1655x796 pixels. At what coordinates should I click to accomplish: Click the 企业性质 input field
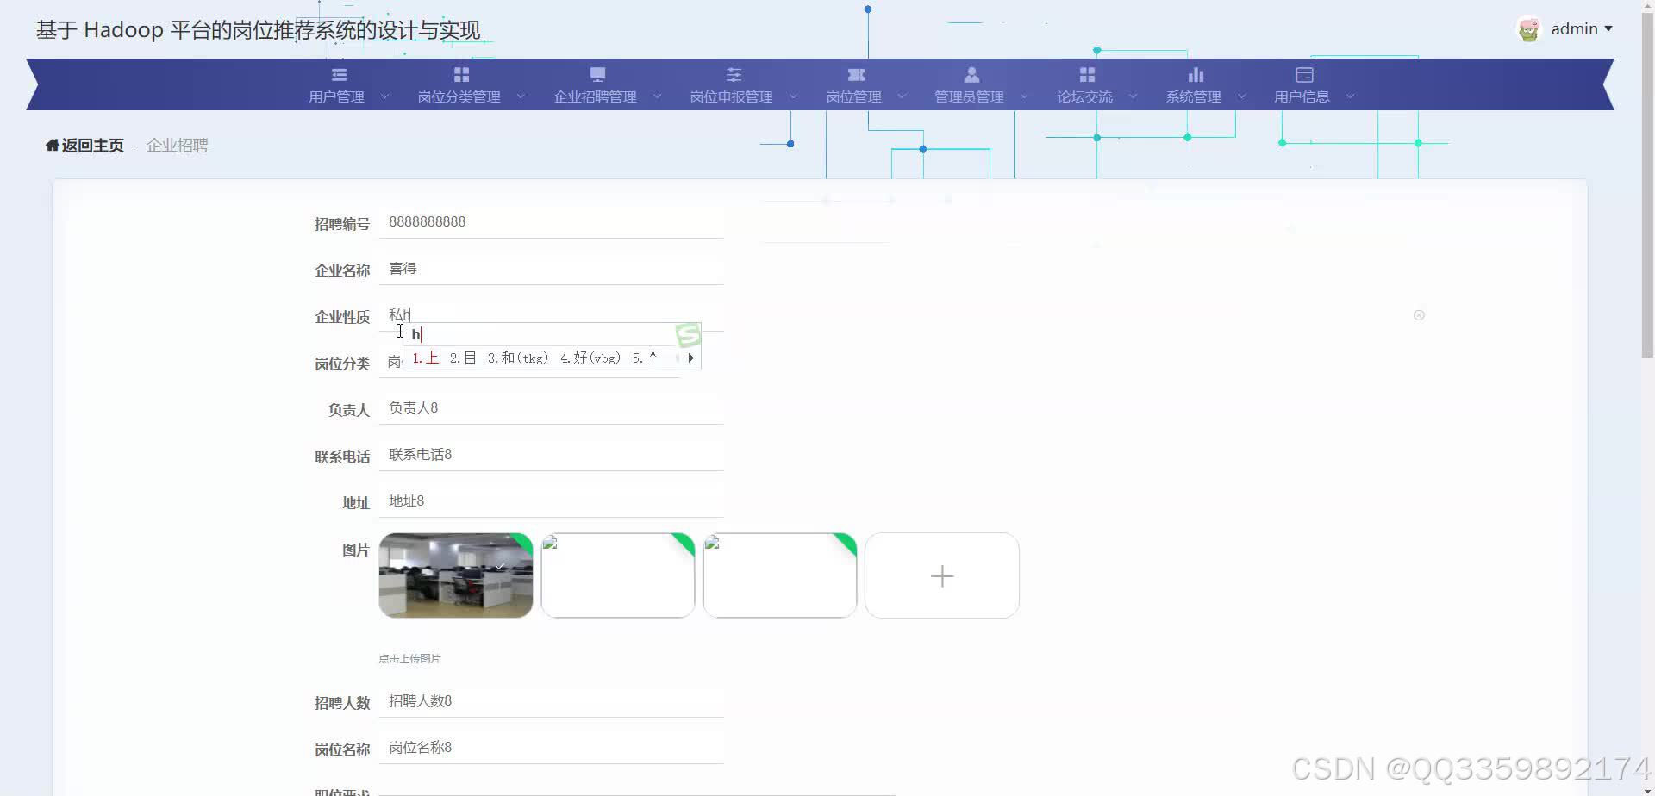pyautogui.click(x=551, y=315)
